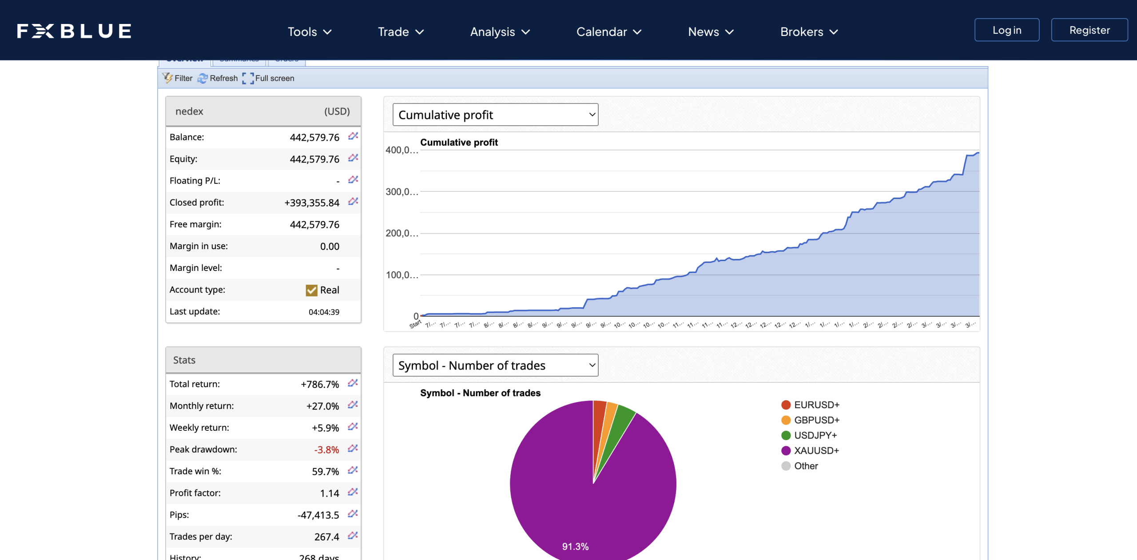Toggle the Real account type checkbox
The image size is (1137, 560).
pyautogui.click(x=312, y=290)
